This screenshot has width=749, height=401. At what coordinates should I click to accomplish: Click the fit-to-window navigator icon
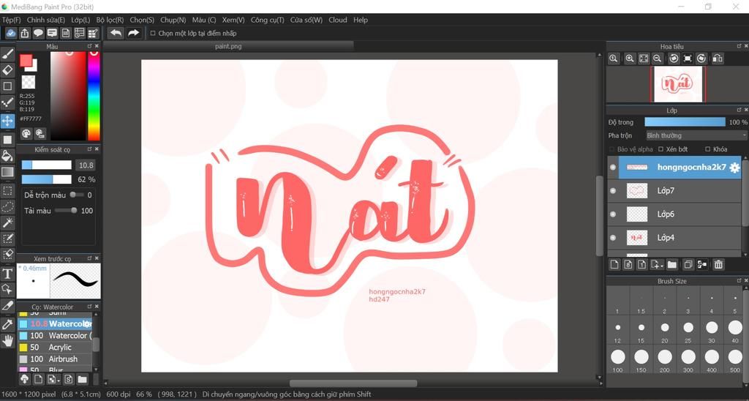tap(644, 59)
